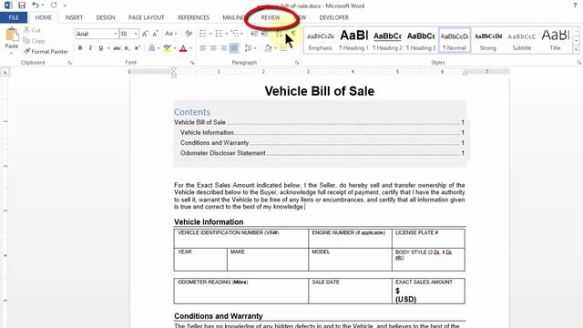Decrease font size with Shrink Font
The width and height of the screenshot is (583, 328).
point(156,34)
